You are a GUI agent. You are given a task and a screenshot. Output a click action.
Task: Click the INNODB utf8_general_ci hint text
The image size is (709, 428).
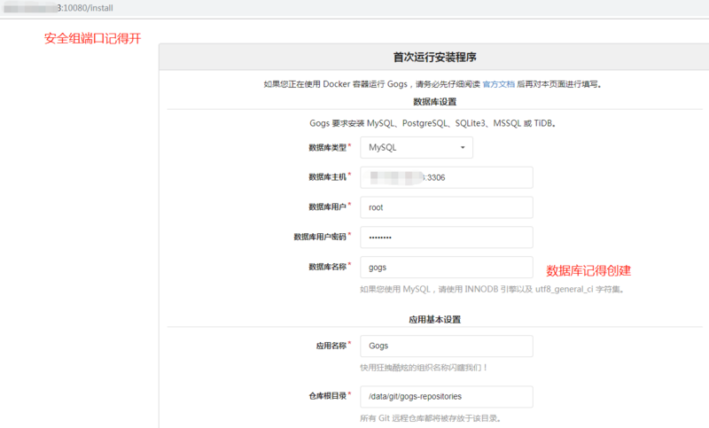point(493,289)
